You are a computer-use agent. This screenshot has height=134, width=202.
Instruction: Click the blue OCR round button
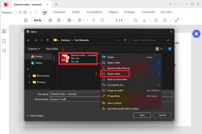pyautogui.click(x=196, y=34)
